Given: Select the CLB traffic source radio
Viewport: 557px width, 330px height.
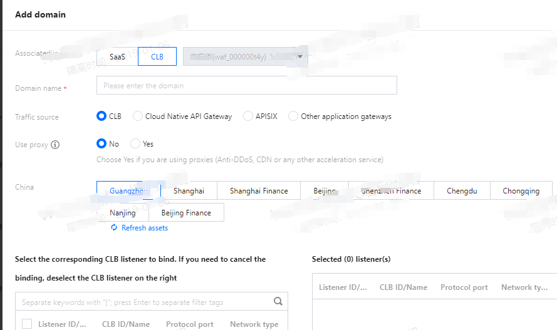Looking at the screenshot, I should (x=102, y=116).
